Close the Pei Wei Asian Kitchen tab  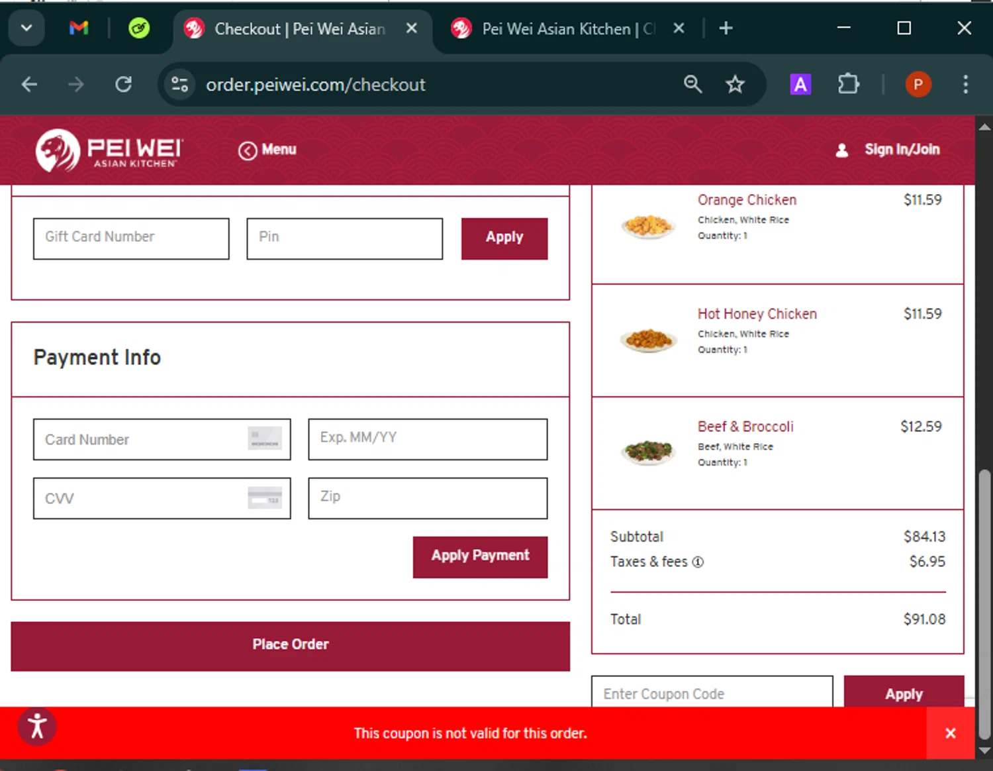(679, 28)
